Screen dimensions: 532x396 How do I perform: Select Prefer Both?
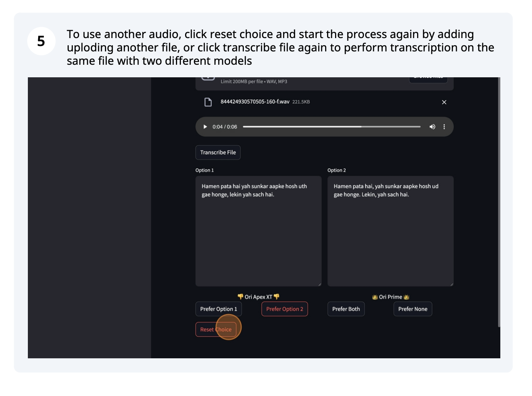click(x=346, y=309)
